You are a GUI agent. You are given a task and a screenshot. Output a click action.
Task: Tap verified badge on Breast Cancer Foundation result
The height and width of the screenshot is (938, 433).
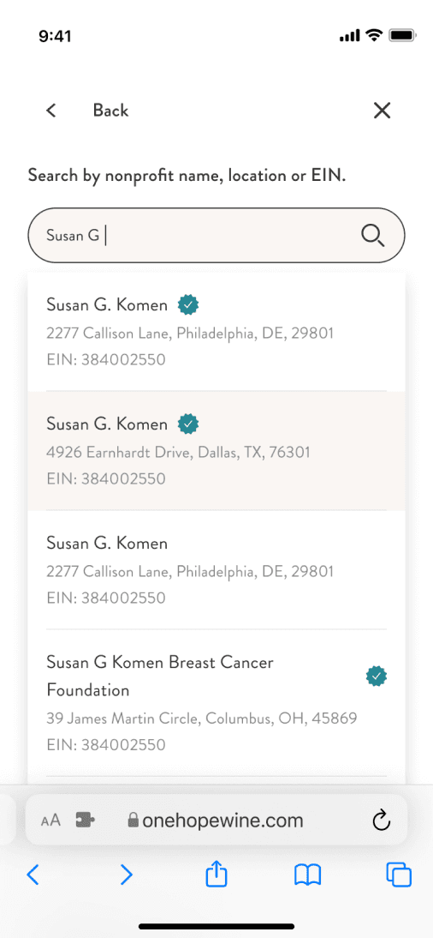(377, 676)
